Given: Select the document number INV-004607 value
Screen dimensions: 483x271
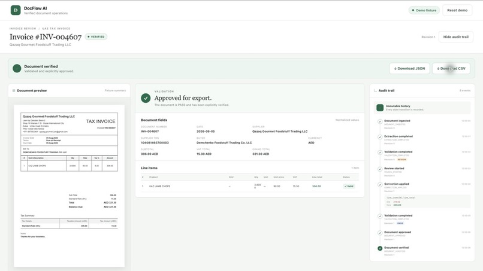Looking at the screenshot, I should point(150,132).
